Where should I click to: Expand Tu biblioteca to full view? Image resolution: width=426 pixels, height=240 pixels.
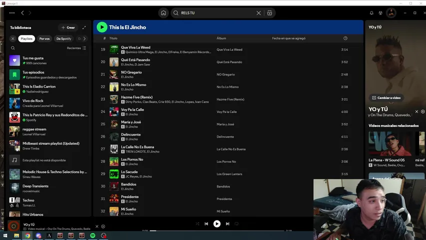(x=84, y=27)
